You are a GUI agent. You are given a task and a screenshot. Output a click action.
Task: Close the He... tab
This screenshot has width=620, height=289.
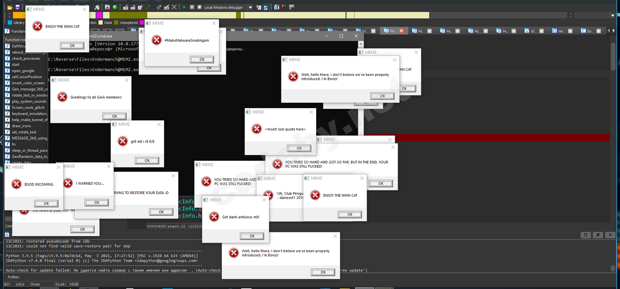click(x=570, y=31)
